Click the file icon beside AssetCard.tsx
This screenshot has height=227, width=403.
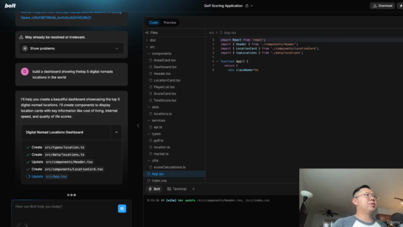coord(150,61)
